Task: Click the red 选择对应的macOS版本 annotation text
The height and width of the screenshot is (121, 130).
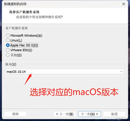Action: (x=74, y=92)
